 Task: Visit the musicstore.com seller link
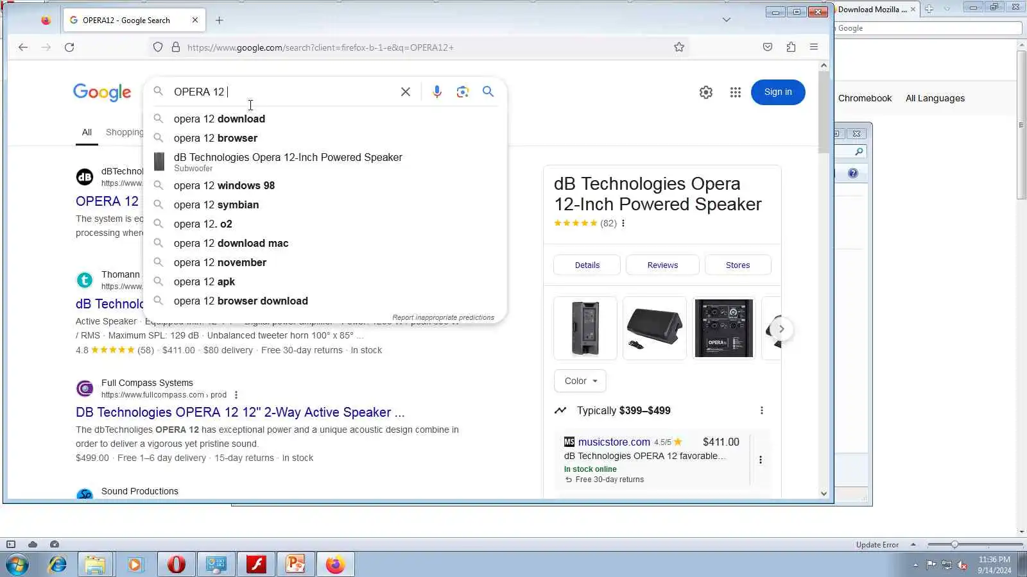614,442
